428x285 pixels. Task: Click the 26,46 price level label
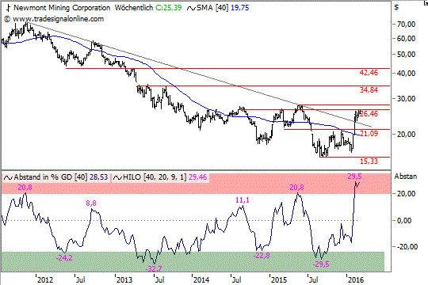click(369, 114)
